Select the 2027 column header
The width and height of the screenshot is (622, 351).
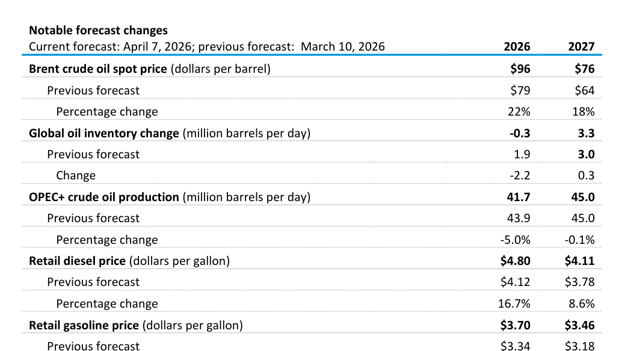click(581, 47)
